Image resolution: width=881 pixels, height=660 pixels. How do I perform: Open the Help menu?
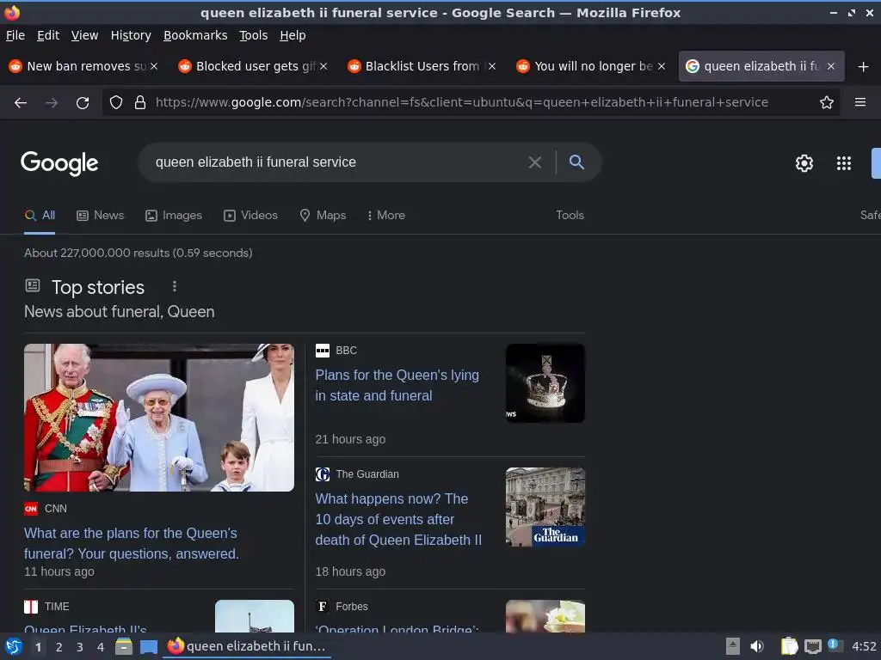[x=293, y=35]
